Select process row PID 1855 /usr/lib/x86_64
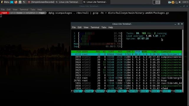 coord(126,83)
